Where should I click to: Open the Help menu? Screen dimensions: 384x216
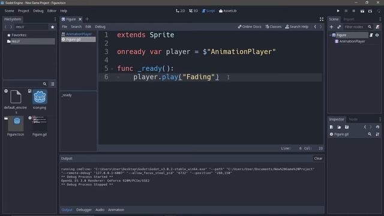point(64,11)
